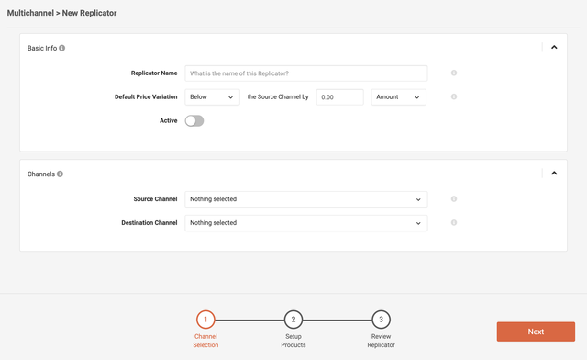This screenshot has width=587, height=360.
Task: Open the Below price variation dropdown
Action: click(212, 97)
